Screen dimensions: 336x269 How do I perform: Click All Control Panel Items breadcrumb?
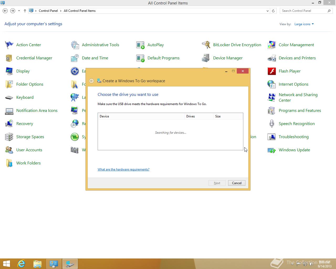coord(80,11)
